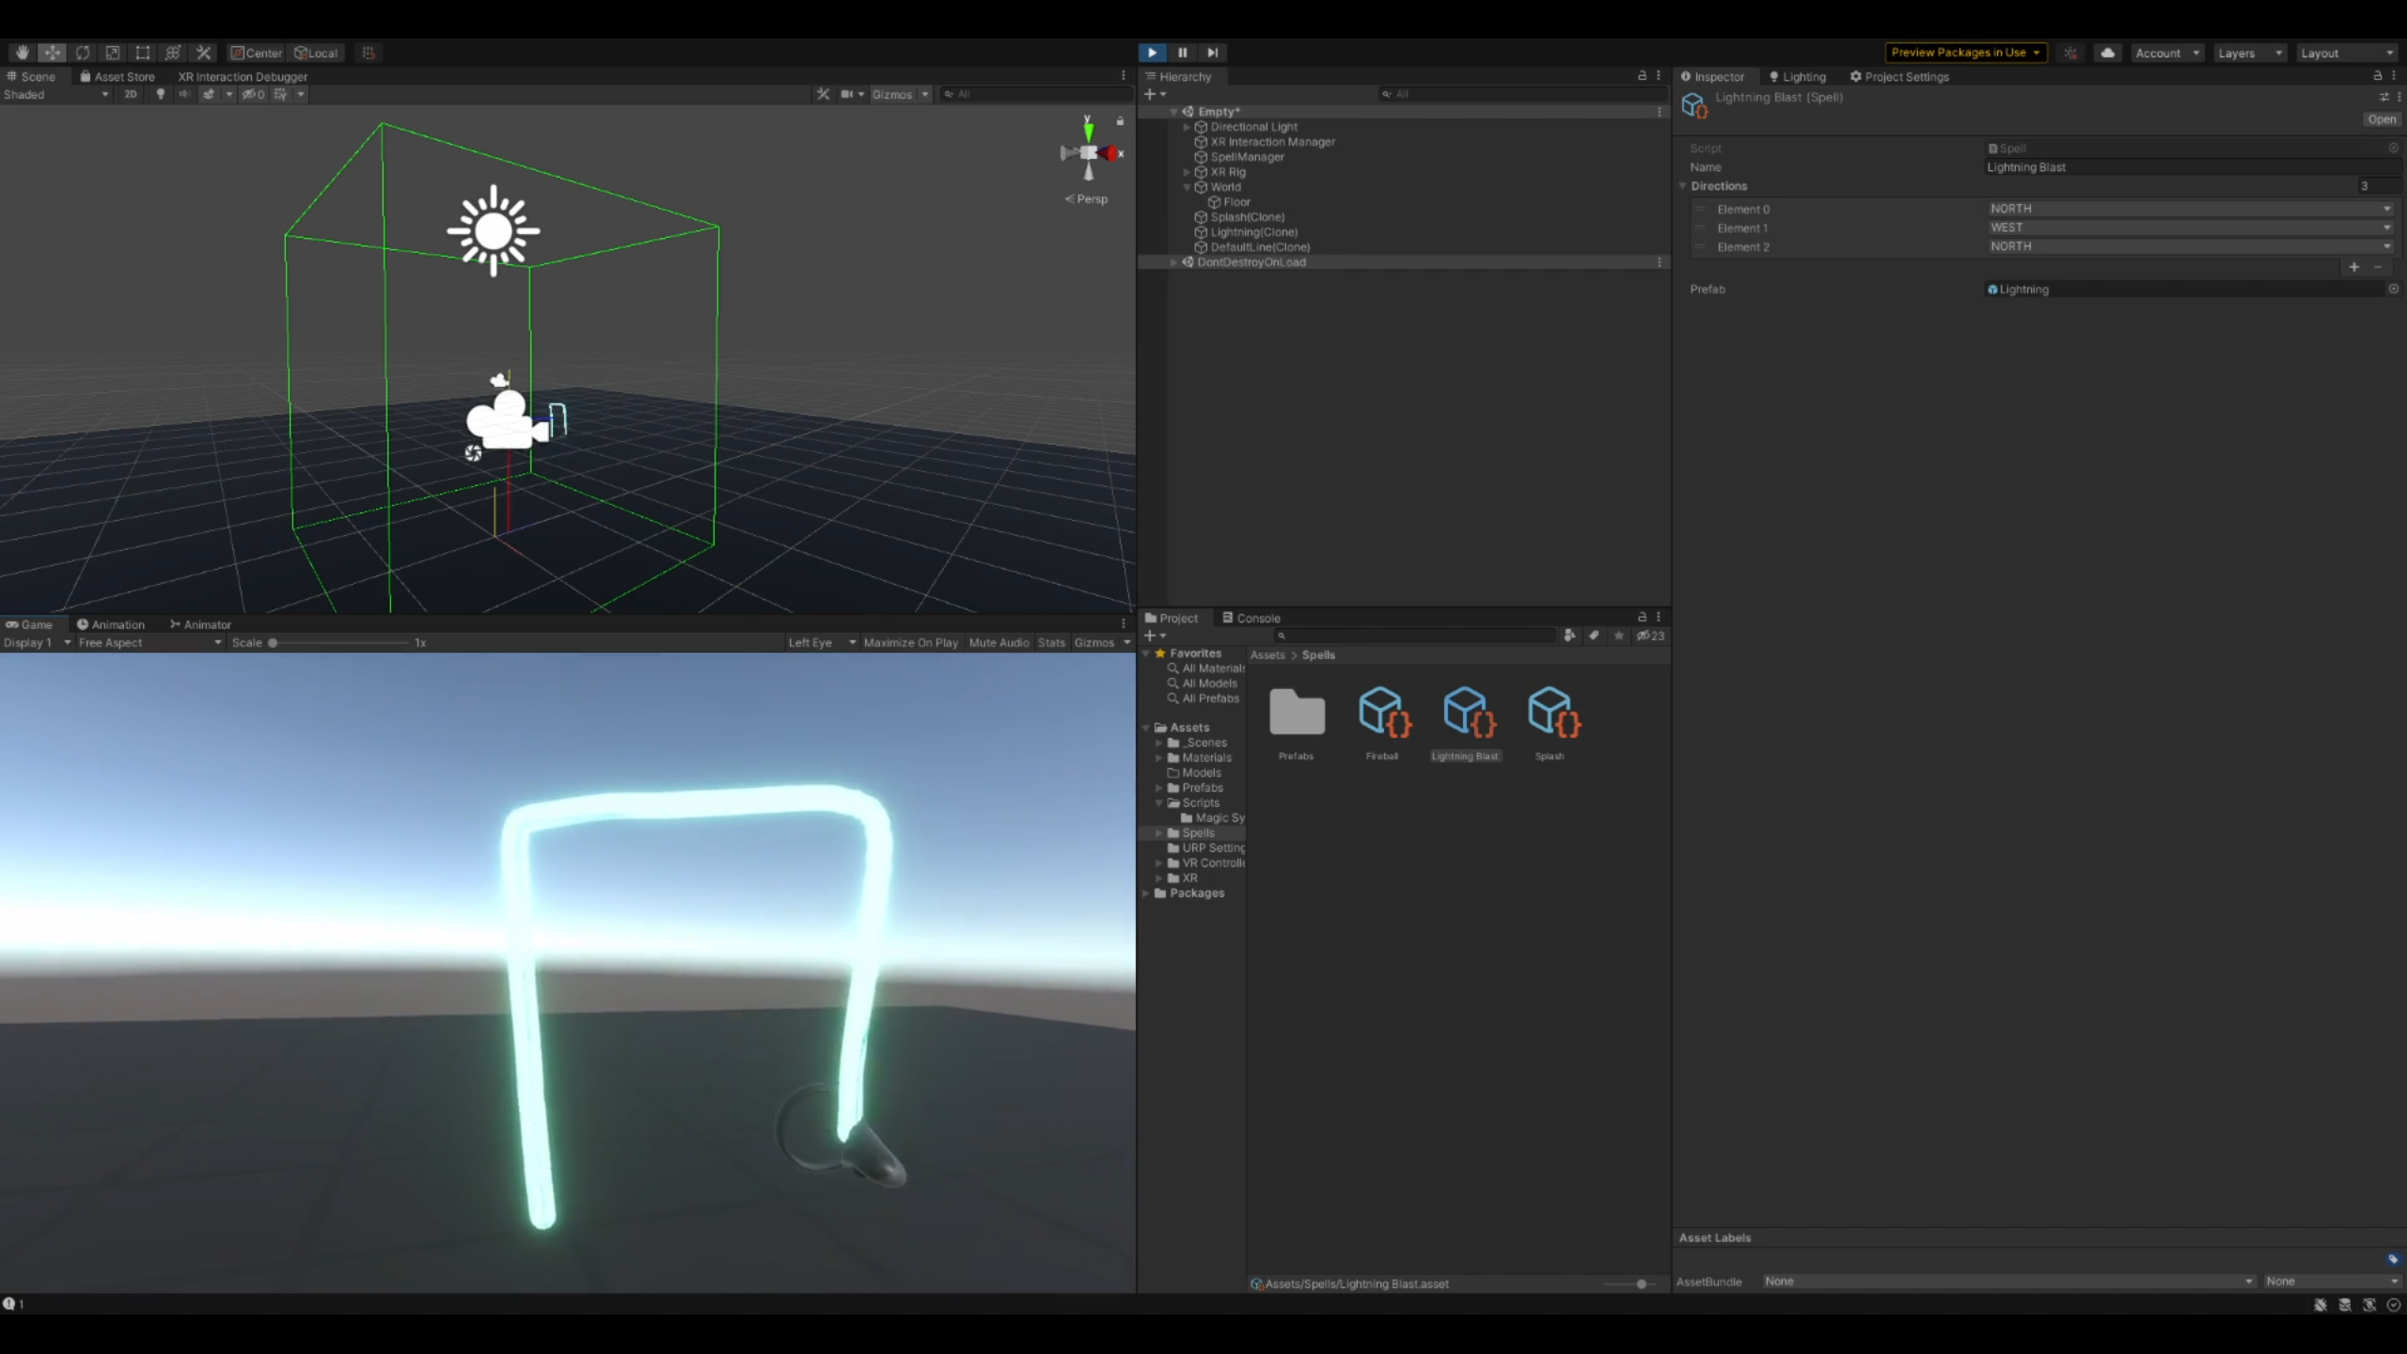Click the Play button to run game
Image resolution: width=2407 pixels, height=1354 pixels.
pyautogui.click(x=1152, y=52)
